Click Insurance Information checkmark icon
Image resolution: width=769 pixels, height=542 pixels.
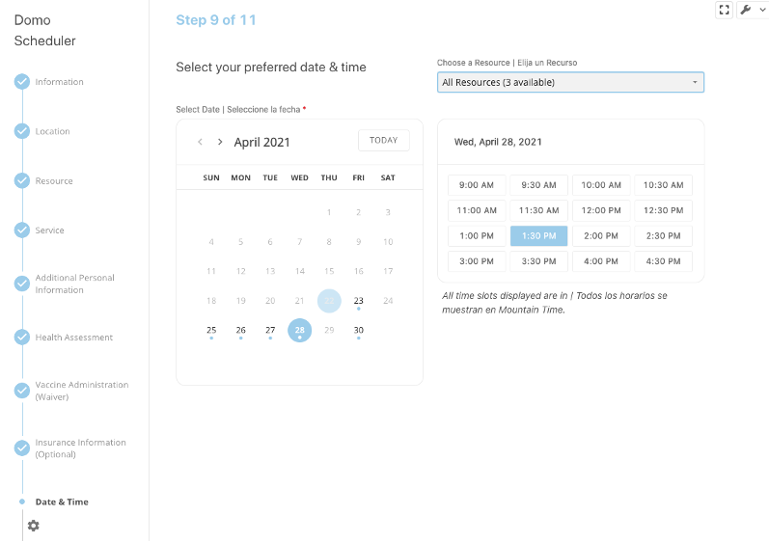pos(22,447)
